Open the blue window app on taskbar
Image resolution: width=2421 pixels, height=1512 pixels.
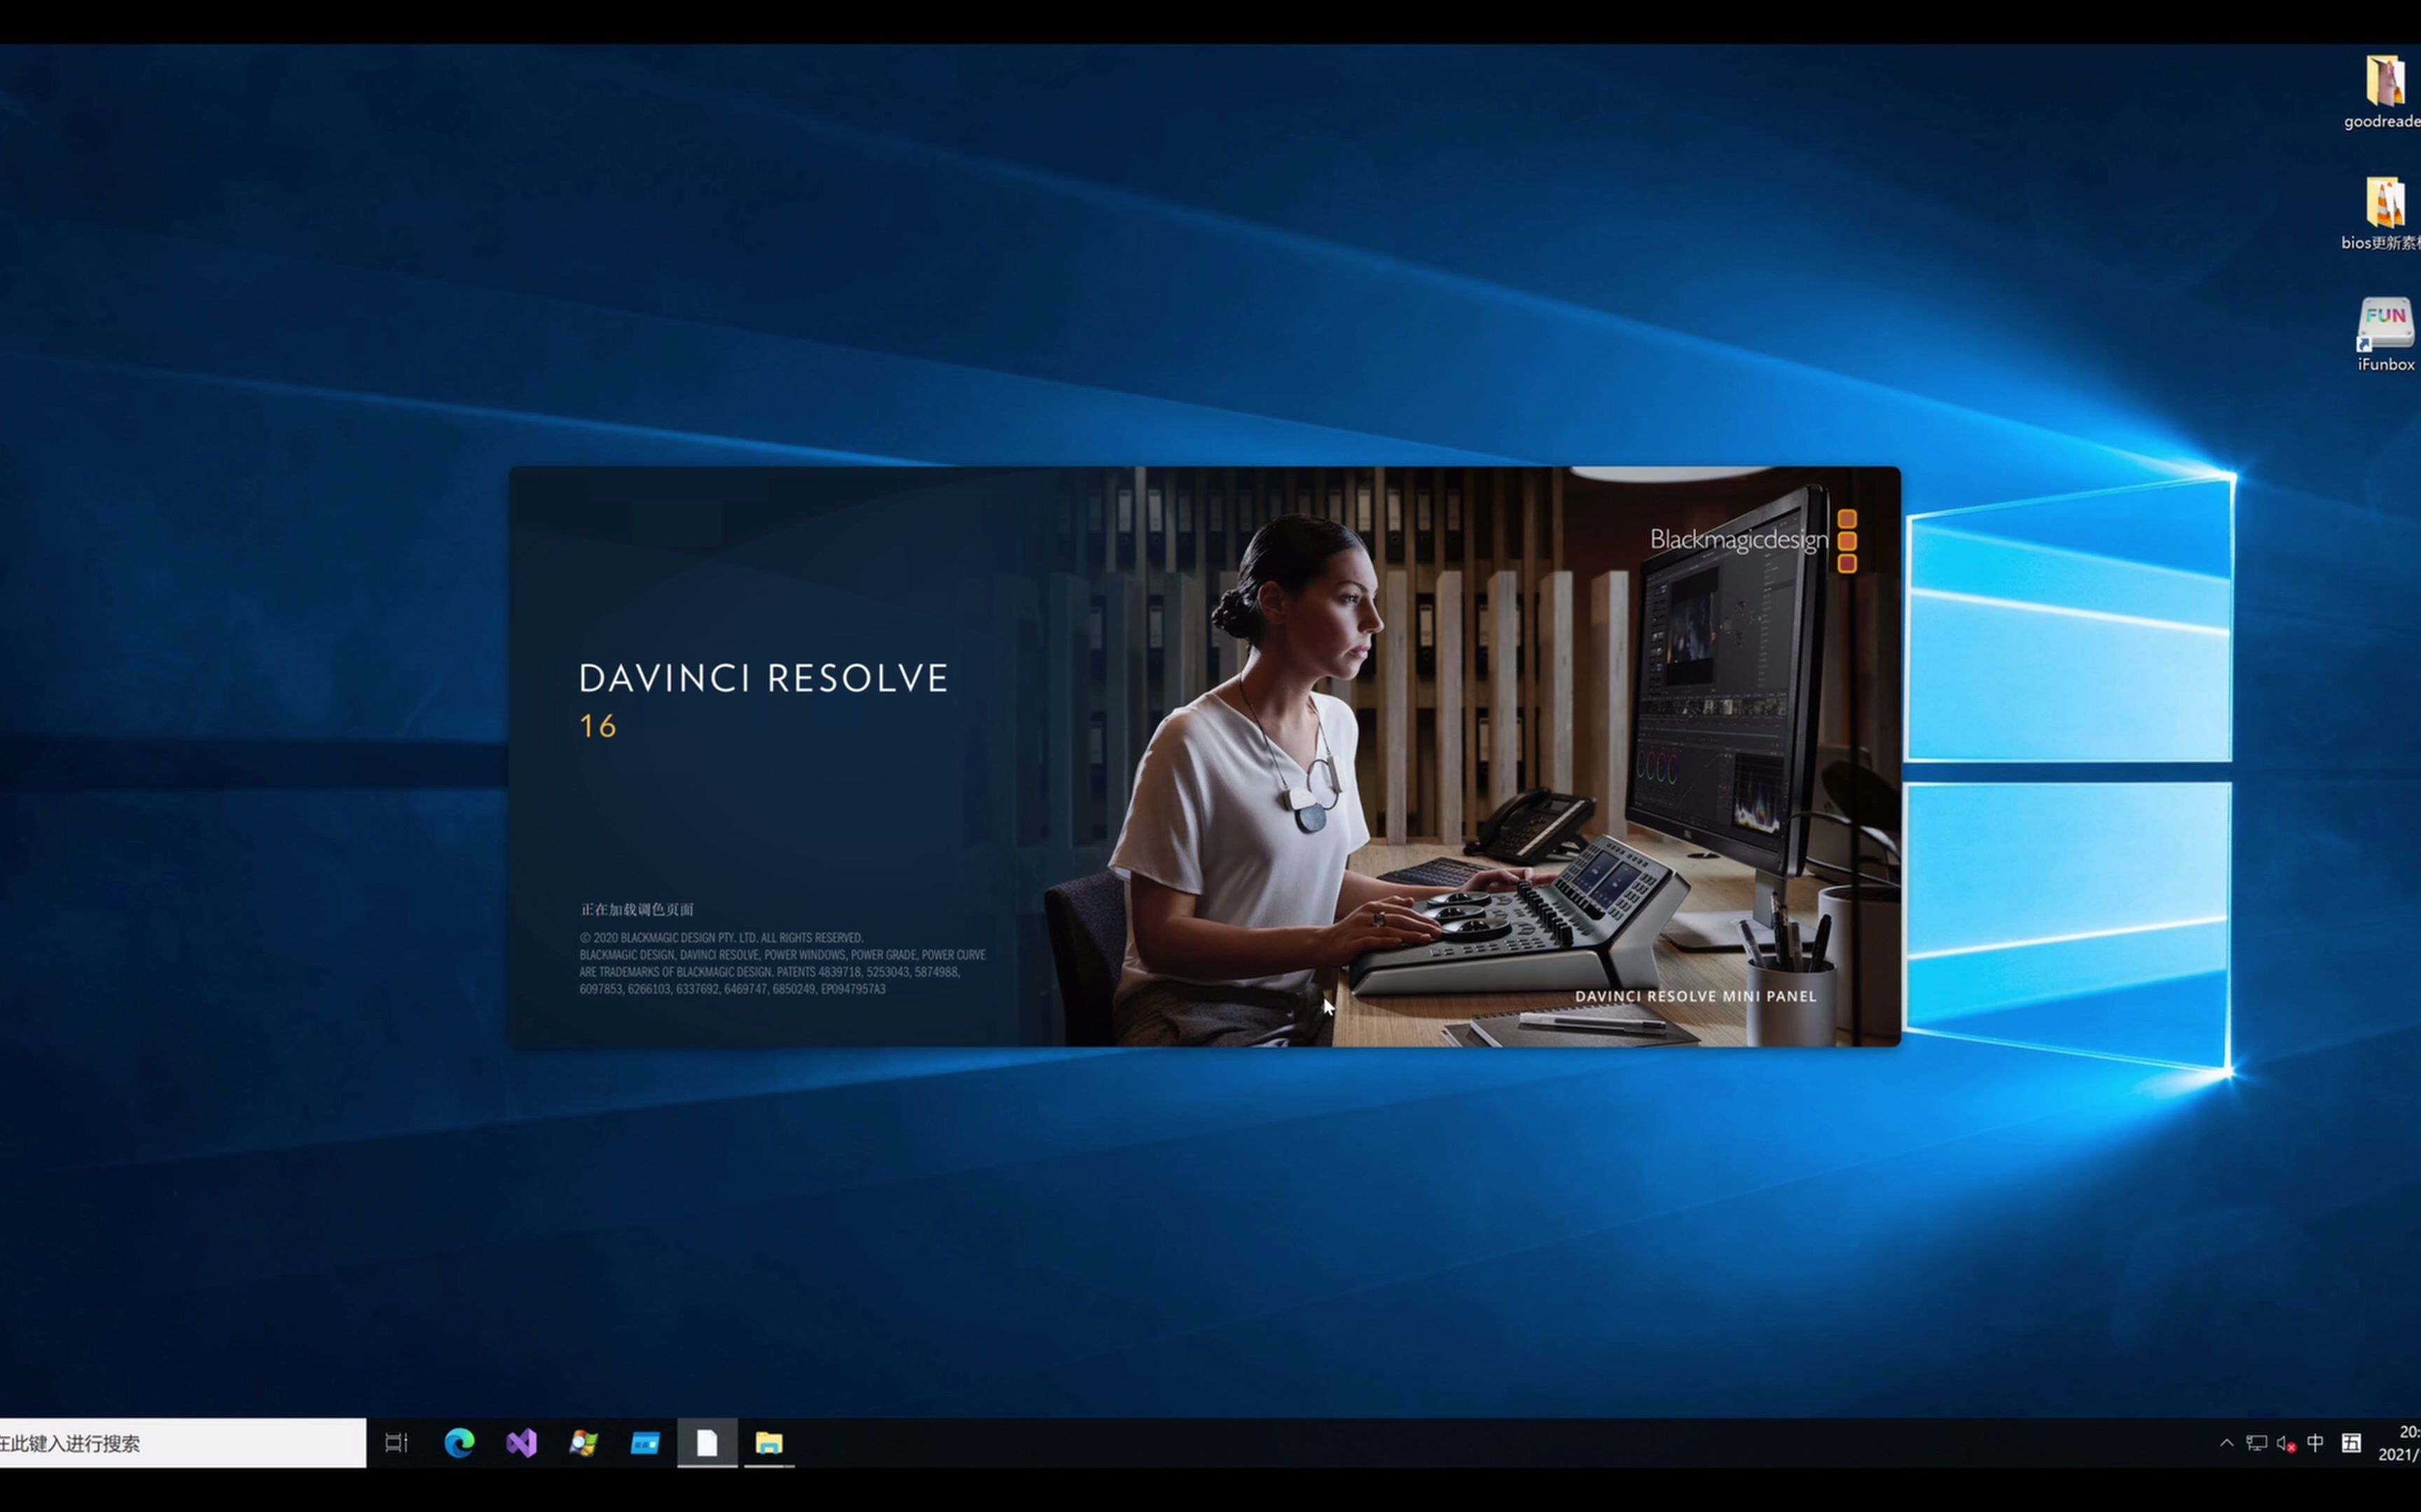point(645,1442)
